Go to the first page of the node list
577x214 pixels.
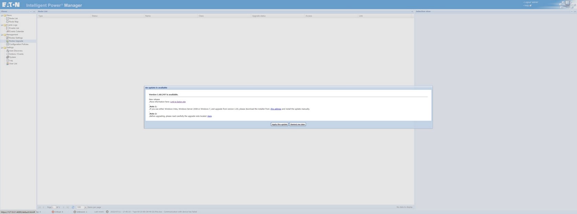coord(39,207)
